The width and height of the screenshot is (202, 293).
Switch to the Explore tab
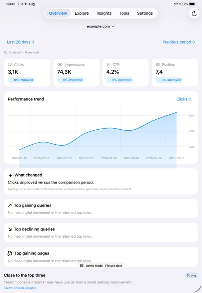82,13
